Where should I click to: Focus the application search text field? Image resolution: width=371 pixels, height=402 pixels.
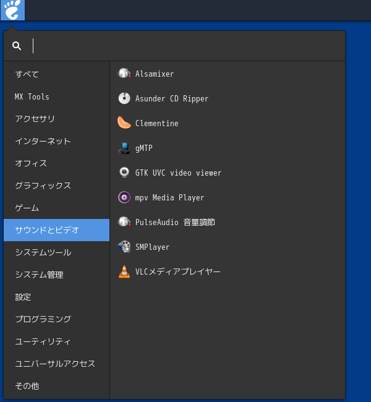coord(187,46)
